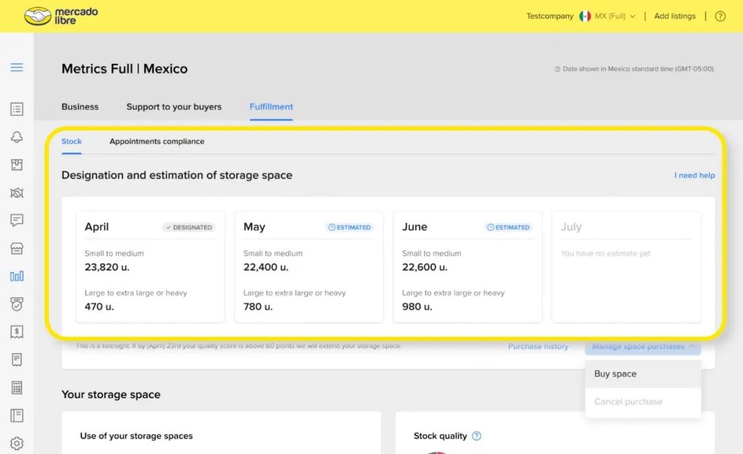Click the handshake icon in sidebar
Viewport: 743px width, 454px height.
coord(17,193)
